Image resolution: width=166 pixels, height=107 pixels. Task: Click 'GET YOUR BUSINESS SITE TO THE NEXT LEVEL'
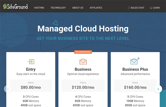[83, 39]
